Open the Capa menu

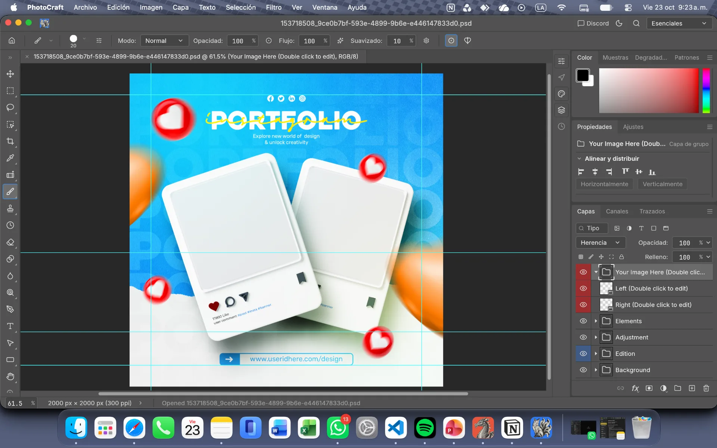181,7
